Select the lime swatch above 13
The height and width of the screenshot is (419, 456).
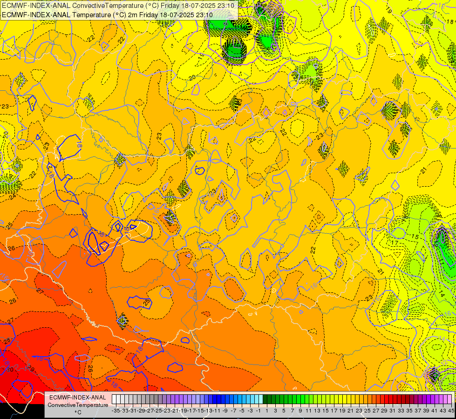coord(315,399)
